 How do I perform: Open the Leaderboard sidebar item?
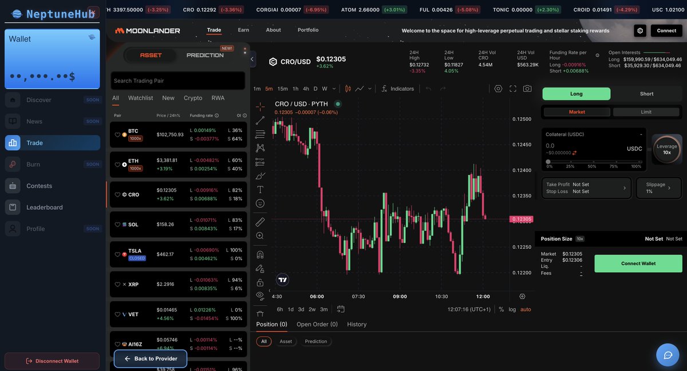(x=53, y=208)
